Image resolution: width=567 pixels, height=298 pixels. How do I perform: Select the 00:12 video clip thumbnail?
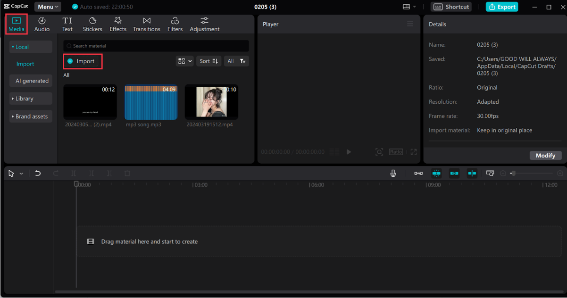coord(90,102)
